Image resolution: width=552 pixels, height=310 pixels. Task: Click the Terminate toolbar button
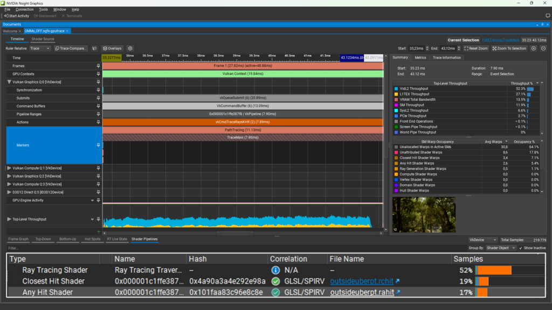(72, 16)
